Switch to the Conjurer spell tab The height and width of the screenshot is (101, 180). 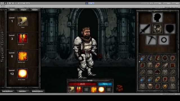[x=24, y=10]
